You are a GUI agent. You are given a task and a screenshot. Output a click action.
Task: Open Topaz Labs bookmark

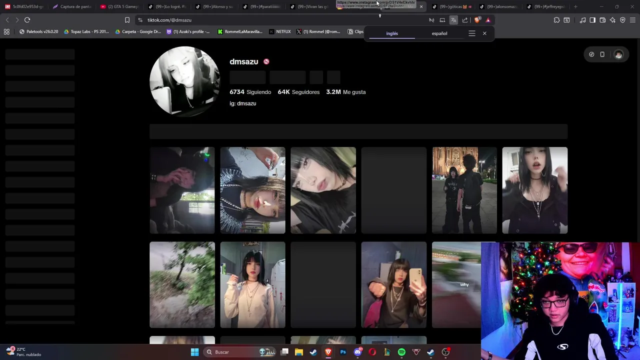click(86, 31)
